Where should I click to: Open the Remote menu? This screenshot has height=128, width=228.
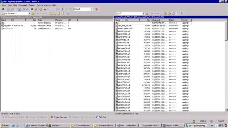(47, 5)
